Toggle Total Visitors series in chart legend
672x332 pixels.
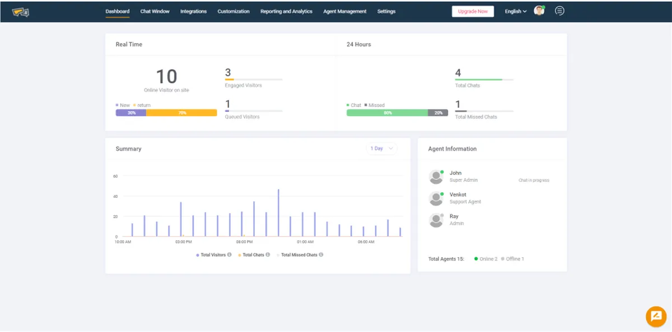211,255
